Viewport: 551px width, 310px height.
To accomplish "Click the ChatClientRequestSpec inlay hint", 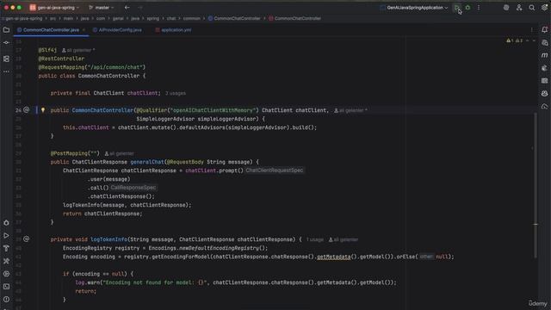I will [x=275, y=170].
